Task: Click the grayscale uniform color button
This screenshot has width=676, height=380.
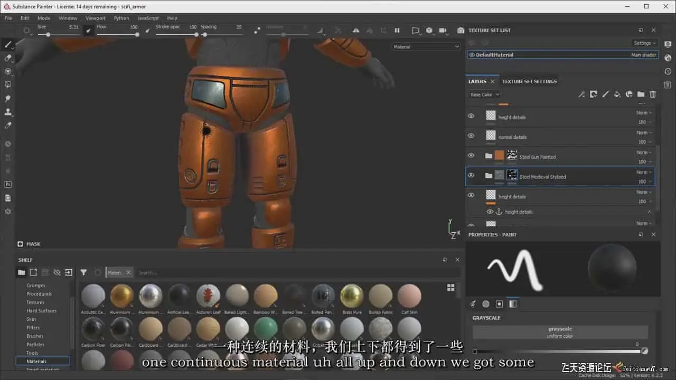Action: click(560, 332)
